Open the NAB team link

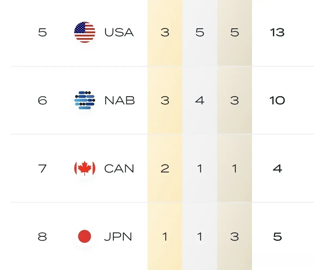point(119,101)
